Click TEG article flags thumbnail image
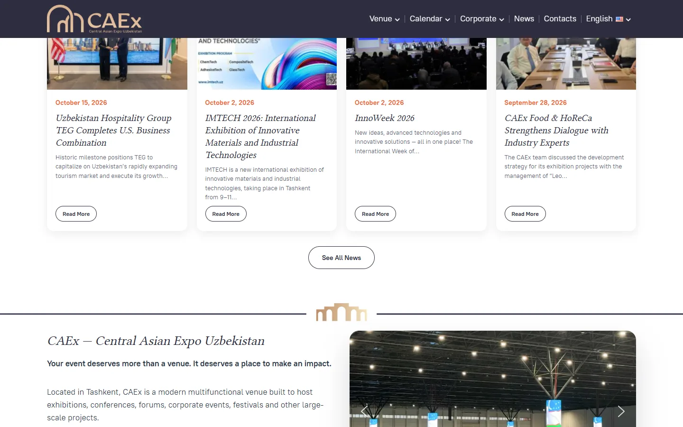The width and height of the screenshot is (683, 427). (117, 64)
